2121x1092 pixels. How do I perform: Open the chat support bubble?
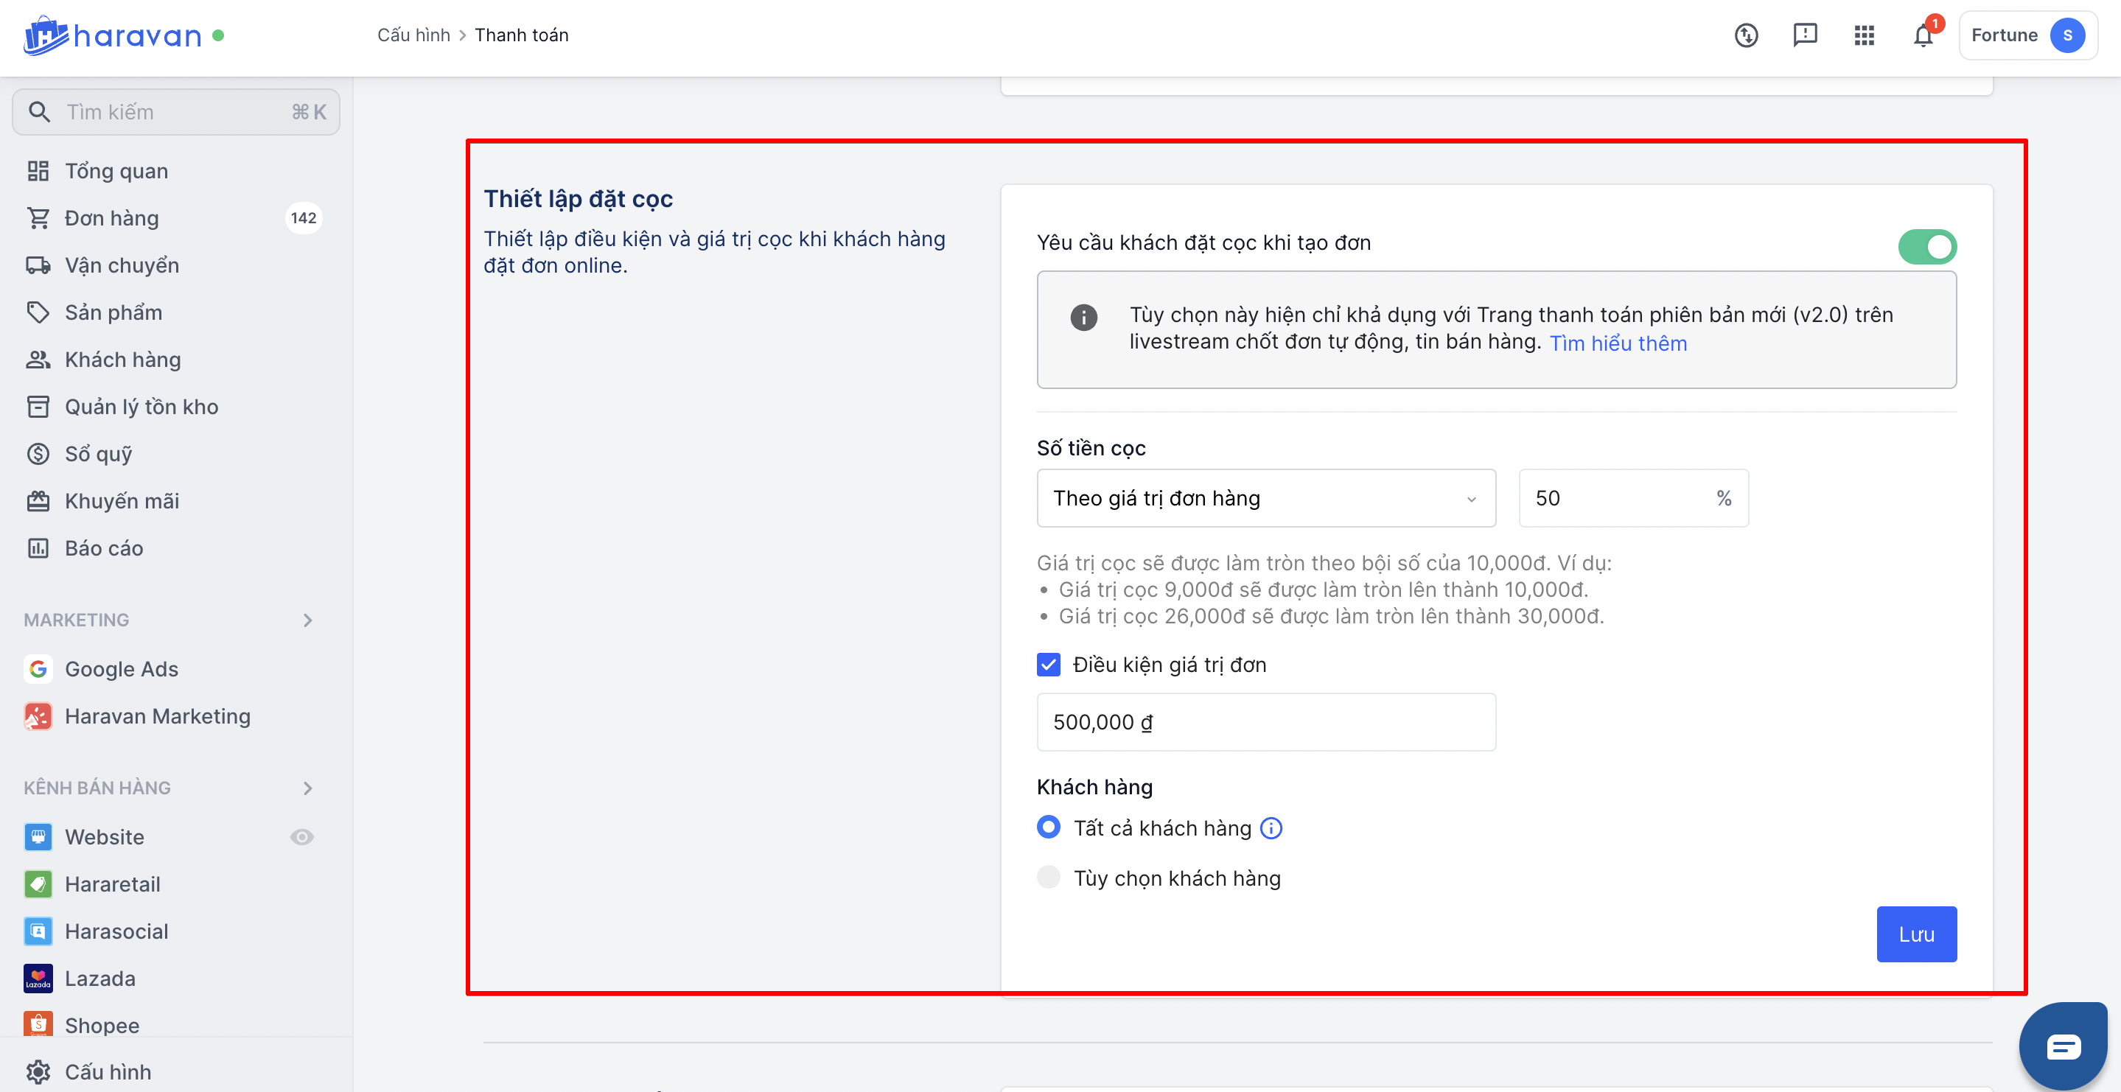[2063, 1046]
